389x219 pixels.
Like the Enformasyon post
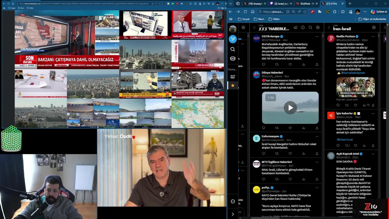(x=290, y=154)
